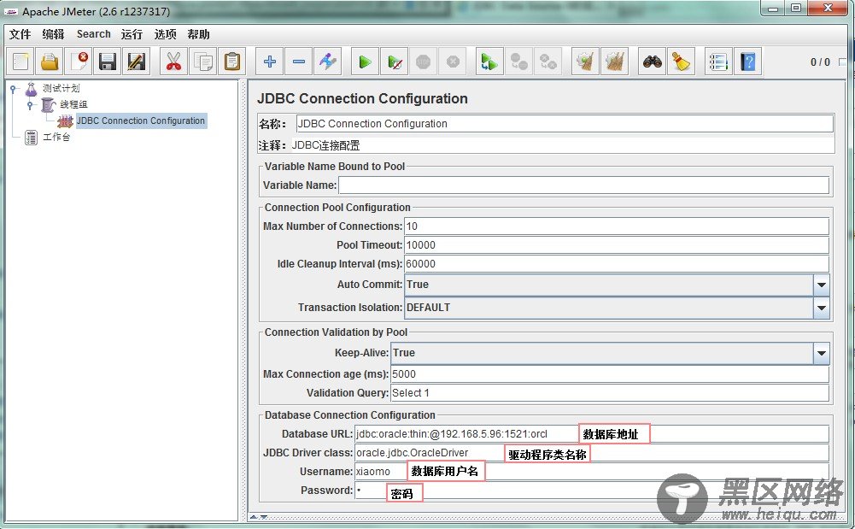
Task: Select 工作台 in the tree
Action: pos(56,137)
